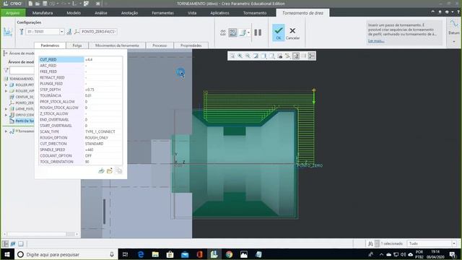Click the copy parameters icon below the table
The image size is (462, 260).
(118, 170)
